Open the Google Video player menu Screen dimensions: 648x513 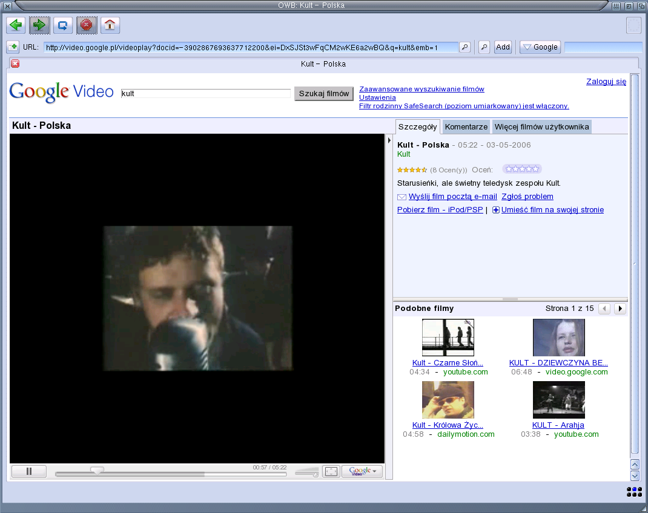[x=362, y=471]
